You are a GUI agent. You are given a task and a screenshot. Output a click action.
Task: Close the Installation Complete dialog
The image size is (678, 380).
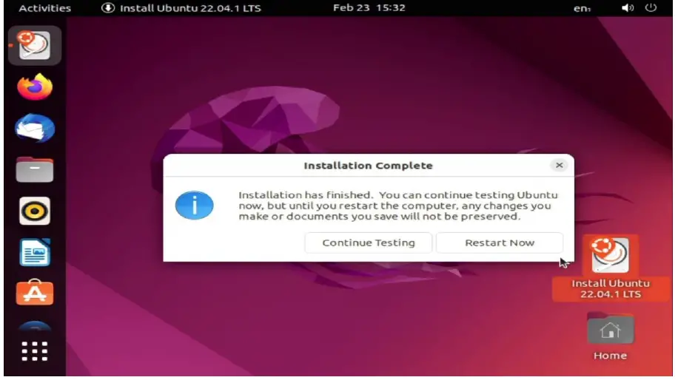click(559, 165)
